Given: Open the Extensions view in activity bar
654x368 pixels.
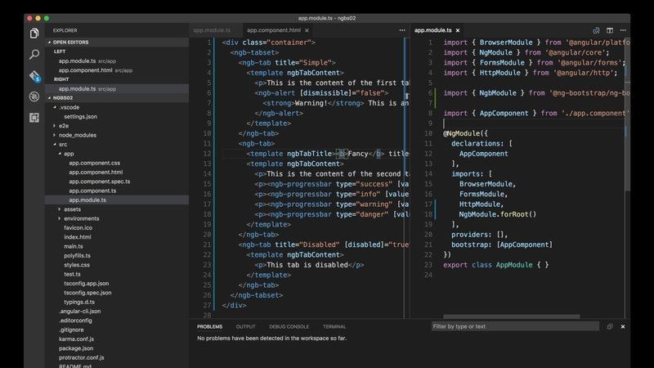Looking at the screenshot, I should (34, 118).
